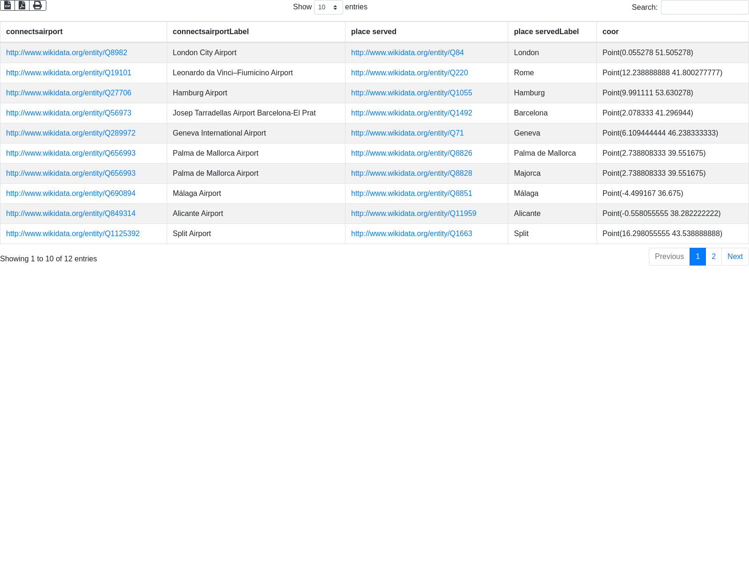Click the Next pagination button
Screen dimensions: 749x561
coord(735,257)
